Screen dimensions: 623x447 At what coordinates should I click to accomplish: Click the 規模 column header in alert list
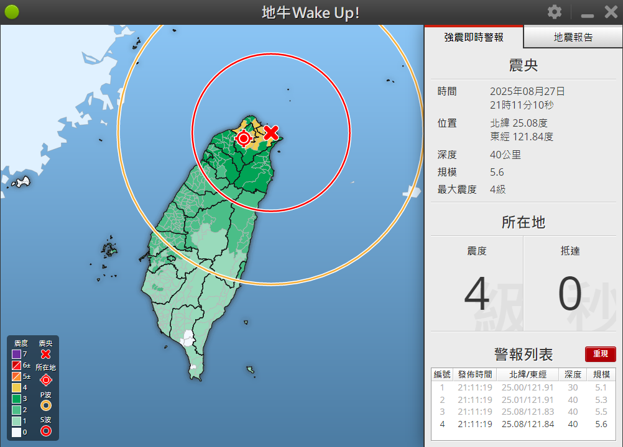[x=601, y=374]
